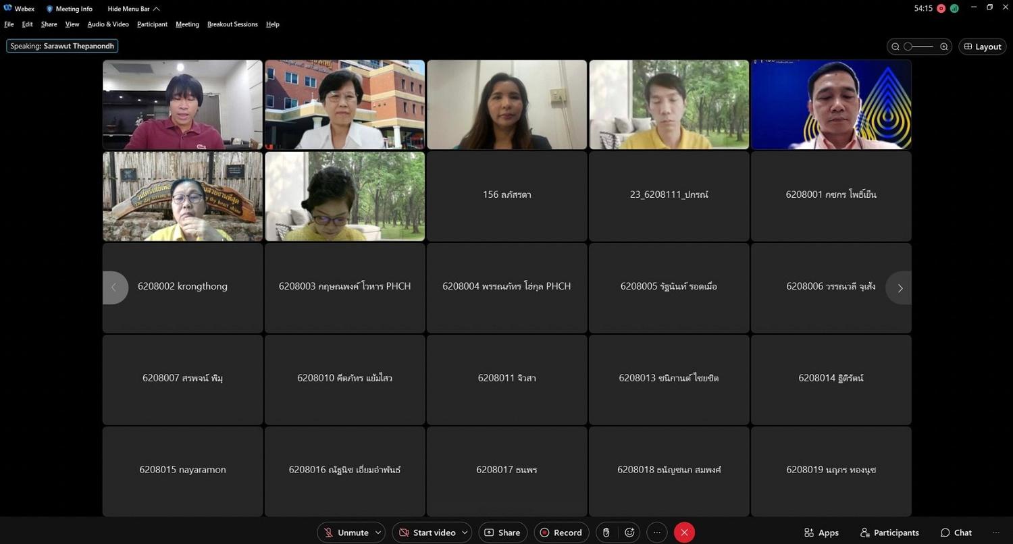This screenshot has width=1013, height=544.
Task: Open the Layout options
Action: tap(983, 47)
